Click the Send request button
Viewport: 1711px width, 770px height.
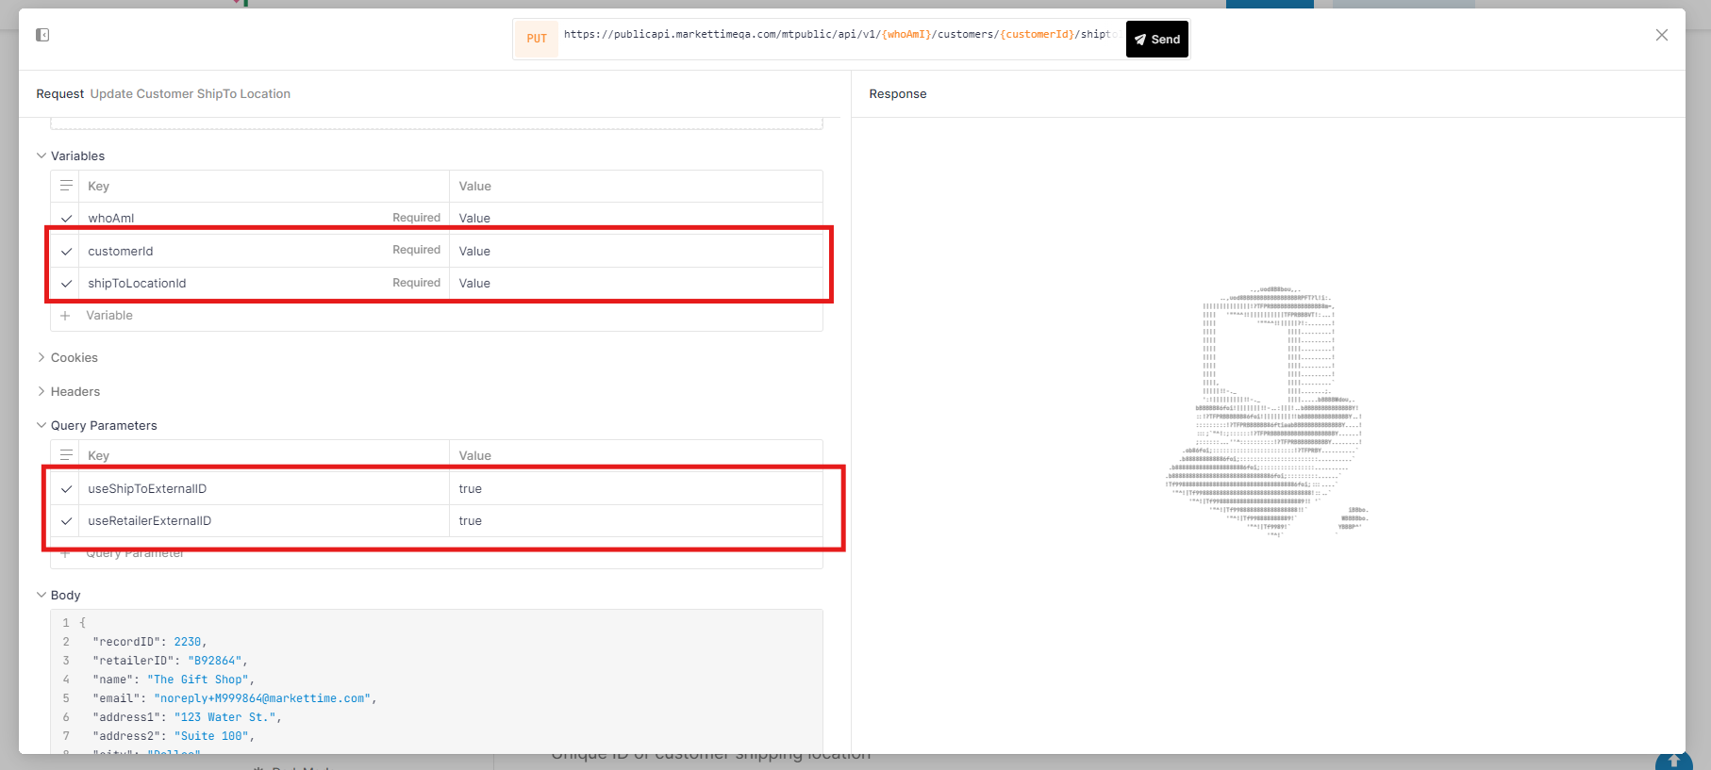1157,40
